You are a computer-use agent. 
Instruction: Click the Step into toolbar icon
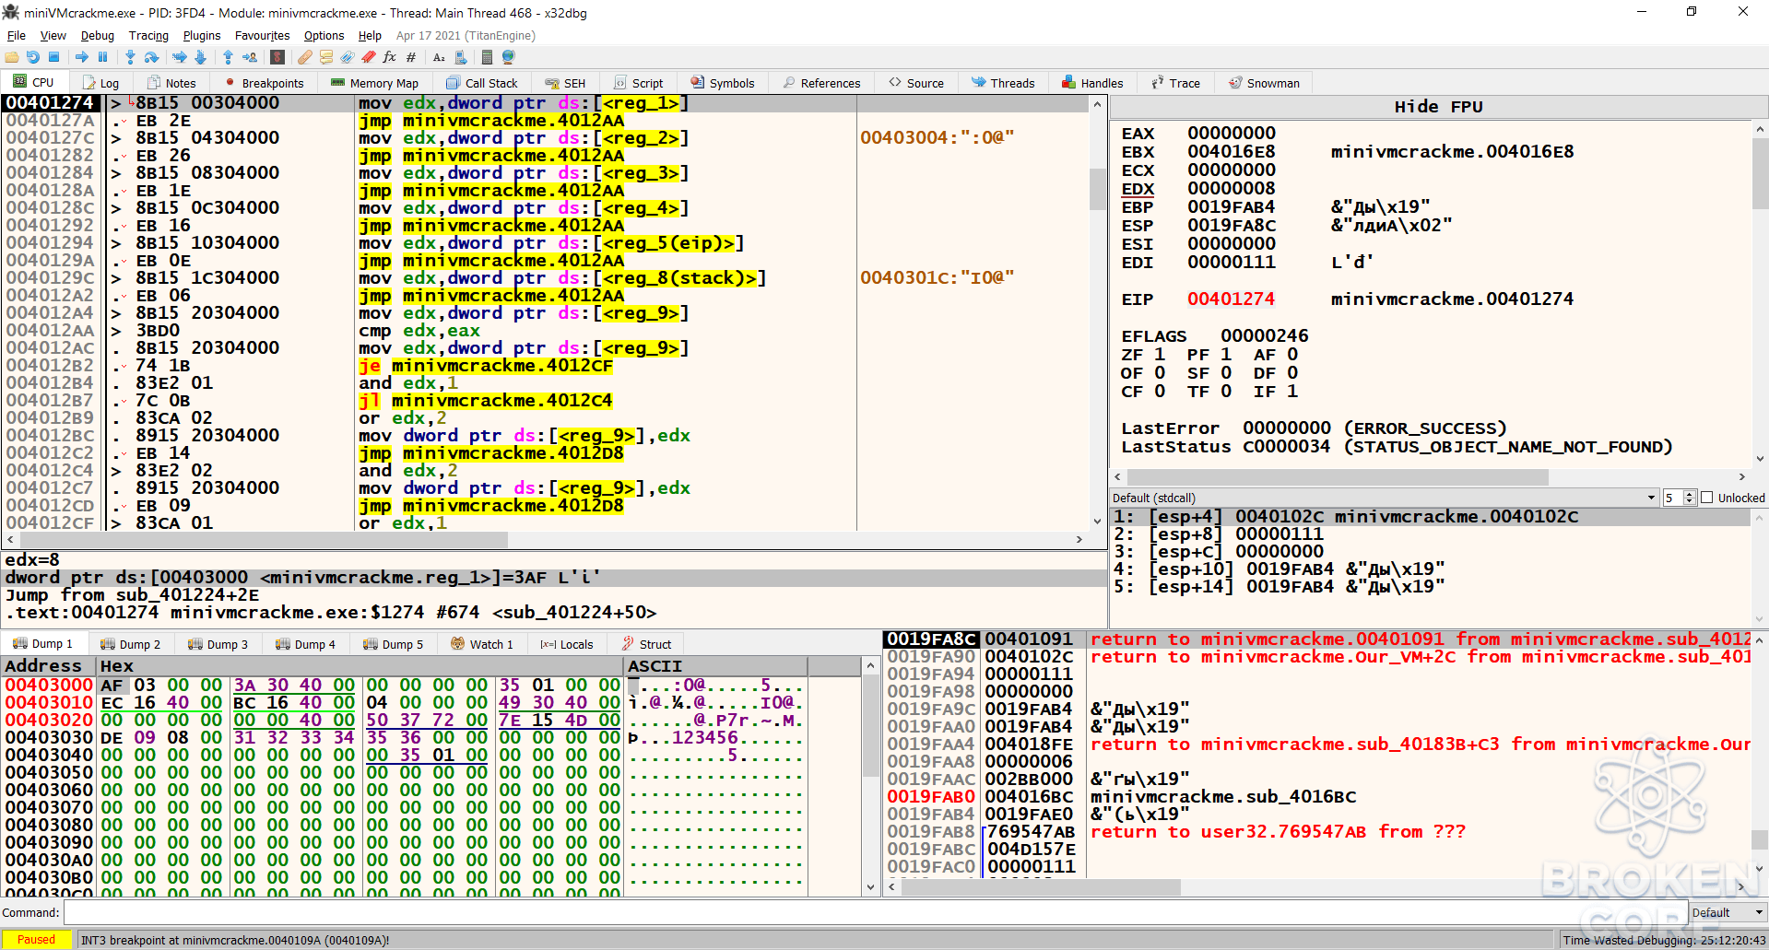(x=130, y=57)
